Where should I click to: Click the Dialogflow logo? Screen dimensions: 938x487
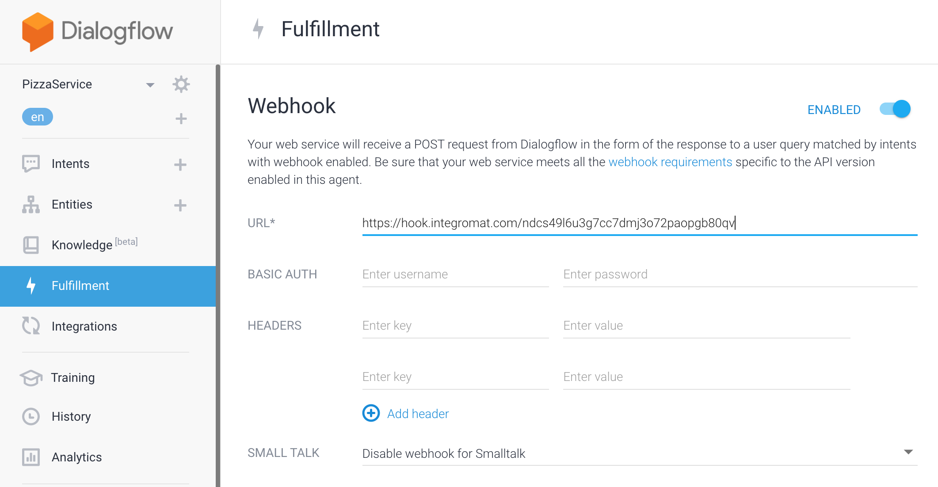[97, 31]
